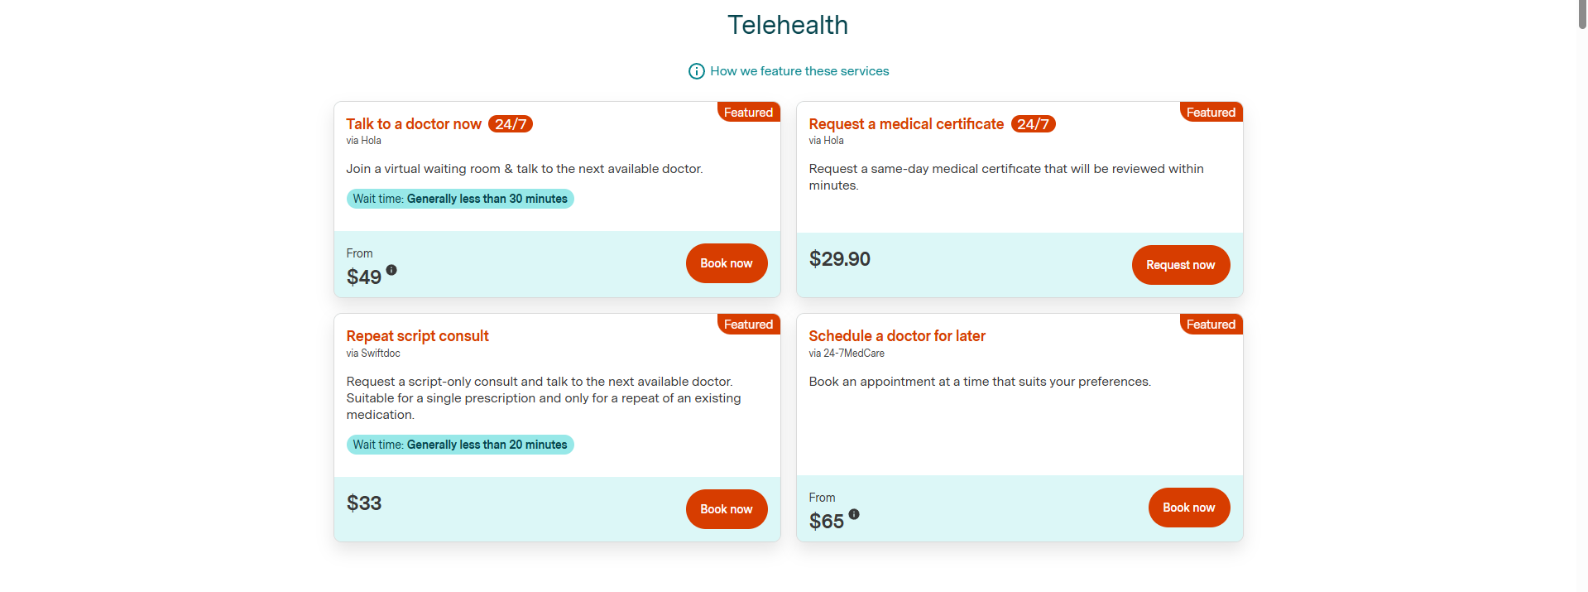The image size is (1588, 592).
Task: Click Featured tag on Repeat script consult card
Action: pos(748,325)
